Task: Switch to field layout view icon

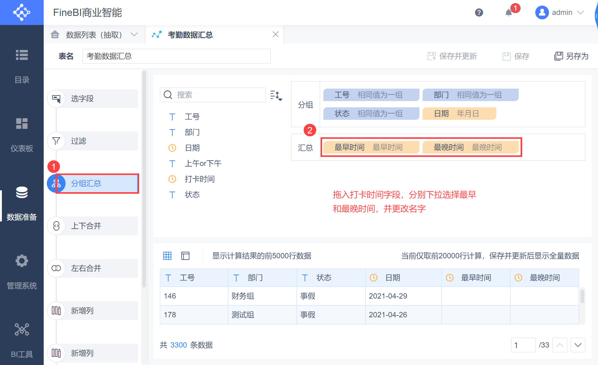Action: point(185,256)
